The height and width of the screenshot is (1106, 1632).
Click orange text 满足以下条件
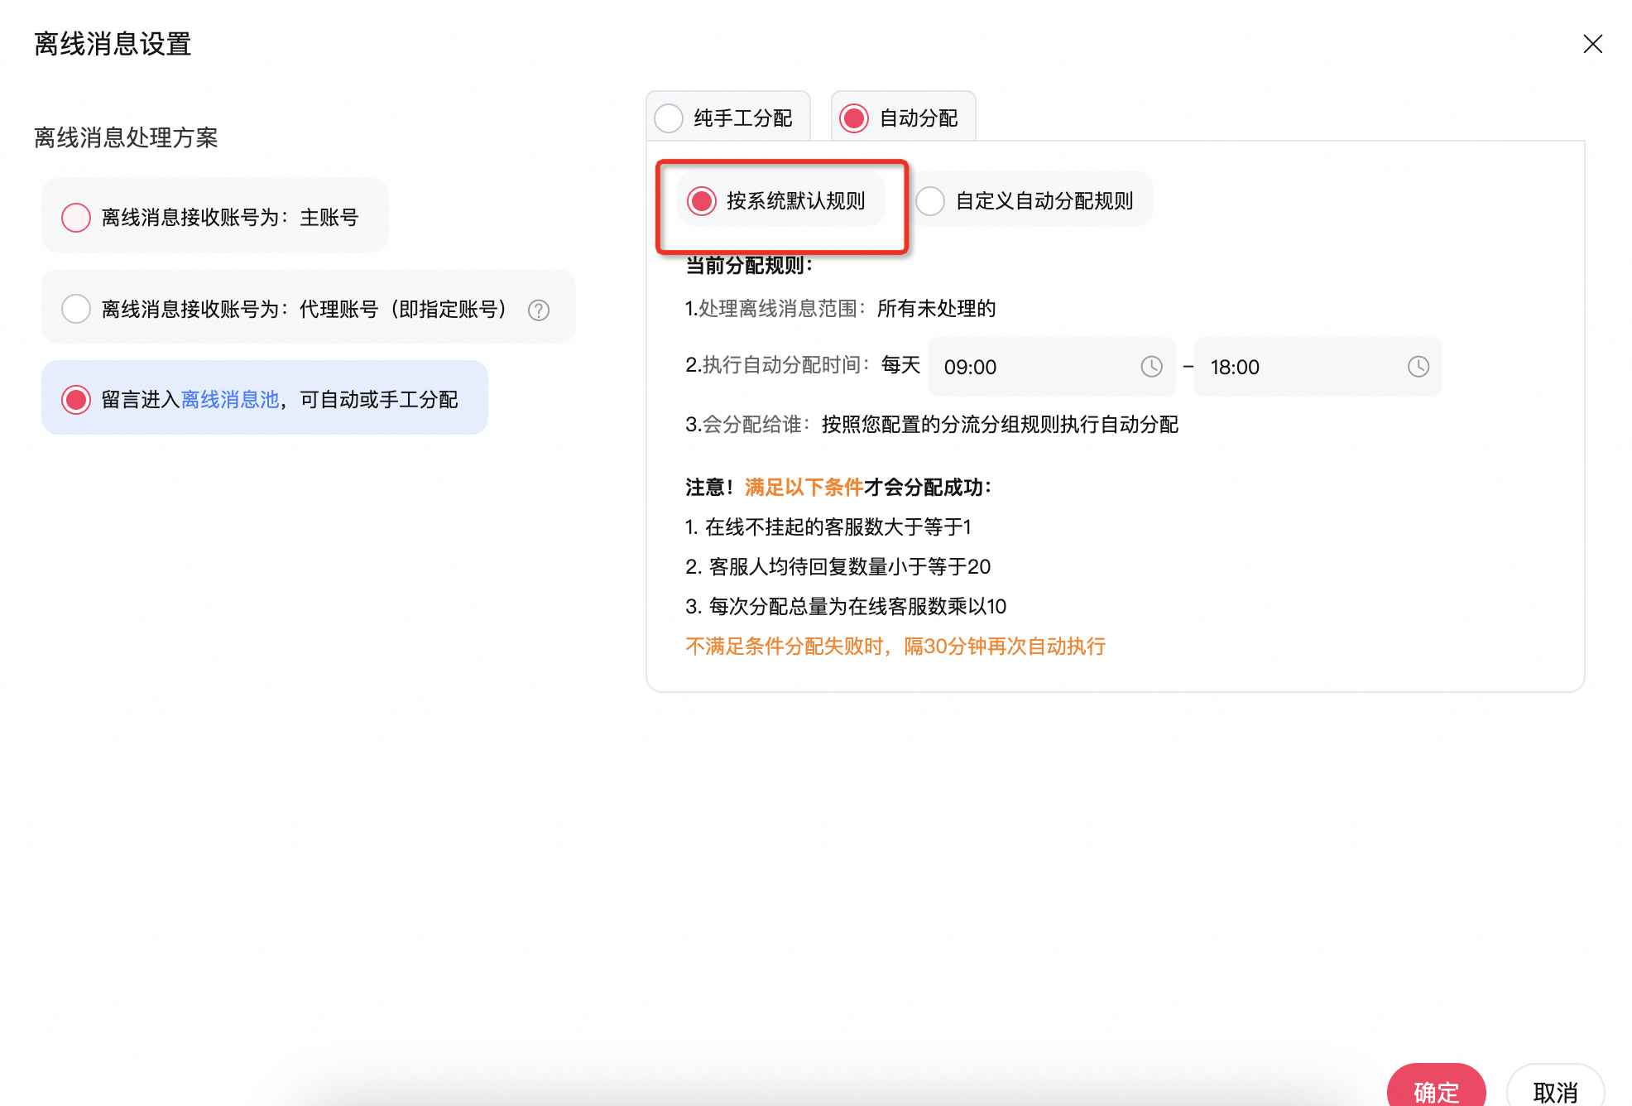click(x=804, y=487)
